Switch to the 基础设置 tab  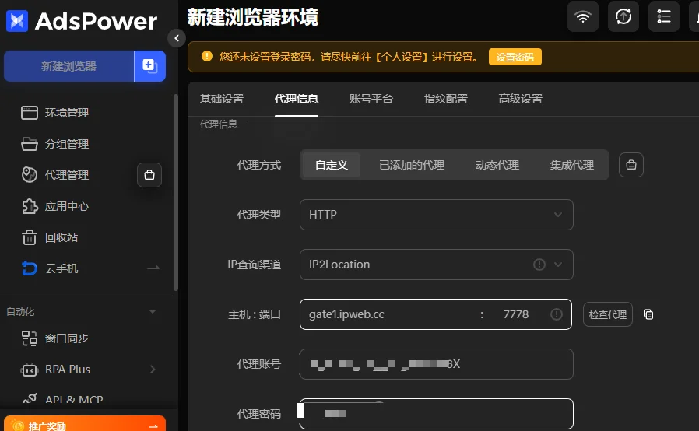click(222, 99)
